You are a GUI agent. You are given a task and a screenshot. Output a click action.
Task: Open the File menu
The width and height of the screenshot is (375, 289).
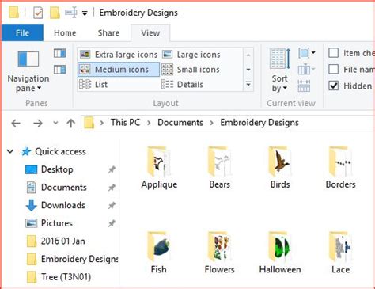click(22, 32)
